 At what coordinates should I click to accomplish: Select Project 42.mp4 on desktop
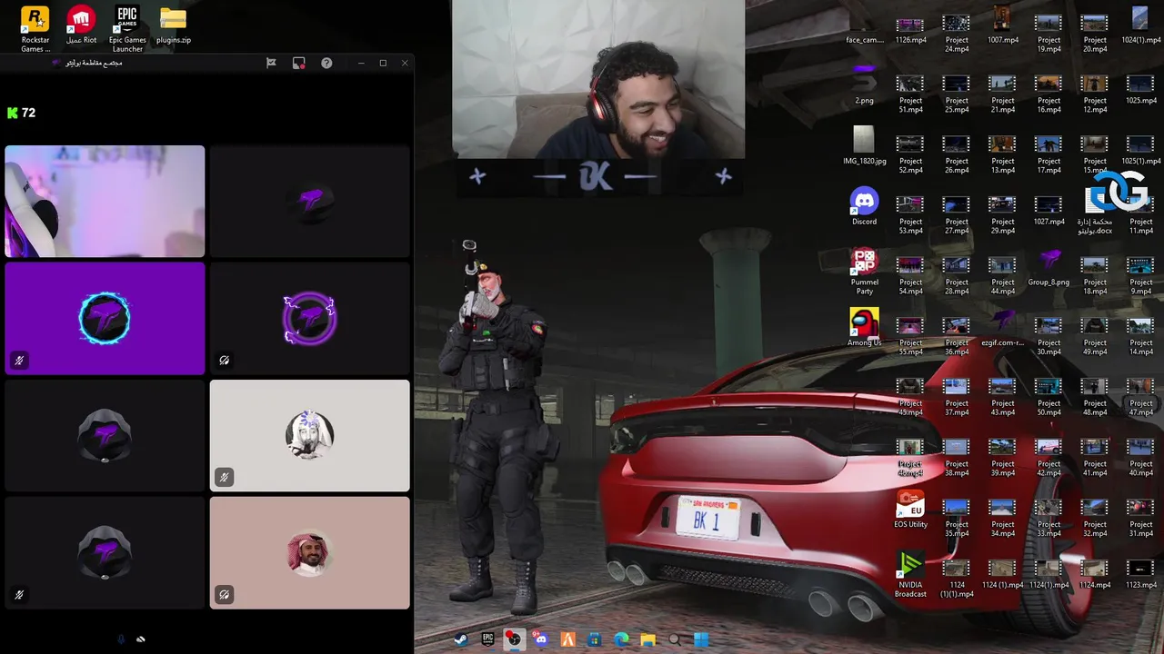[1049, 458]
